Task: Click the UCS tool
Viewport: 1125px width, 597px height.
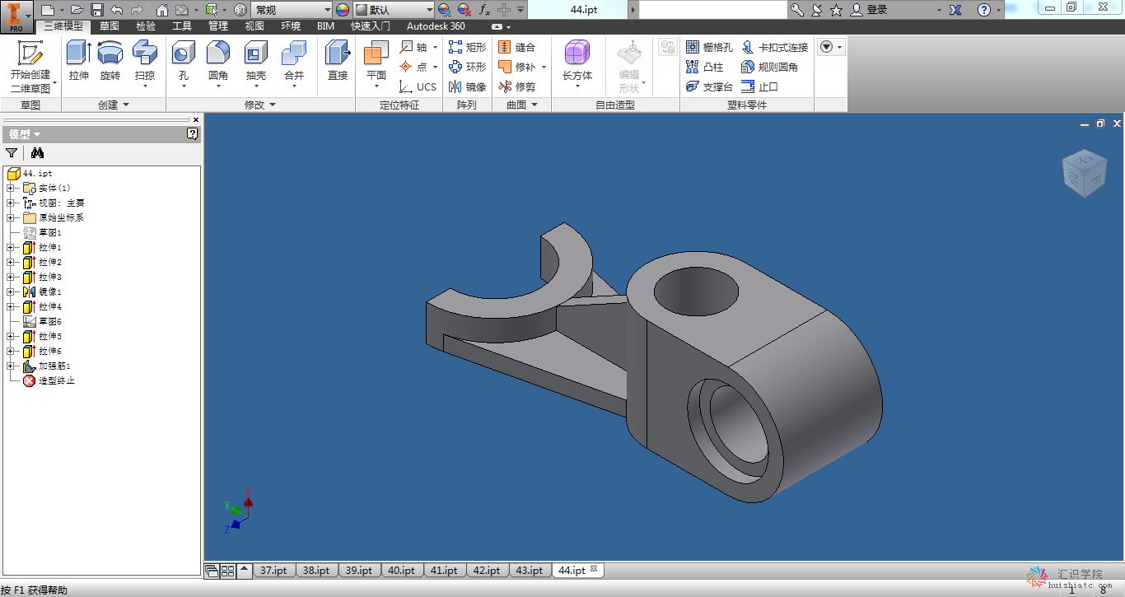Action: click(418, 86)
